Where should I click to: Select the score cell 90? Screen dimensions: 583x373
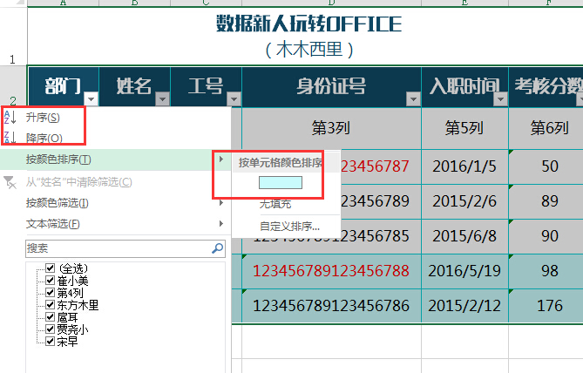546,236
